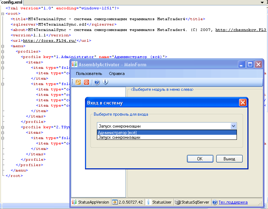Click the database icon beside StatusSqlServer

click(x=178, y=202)
